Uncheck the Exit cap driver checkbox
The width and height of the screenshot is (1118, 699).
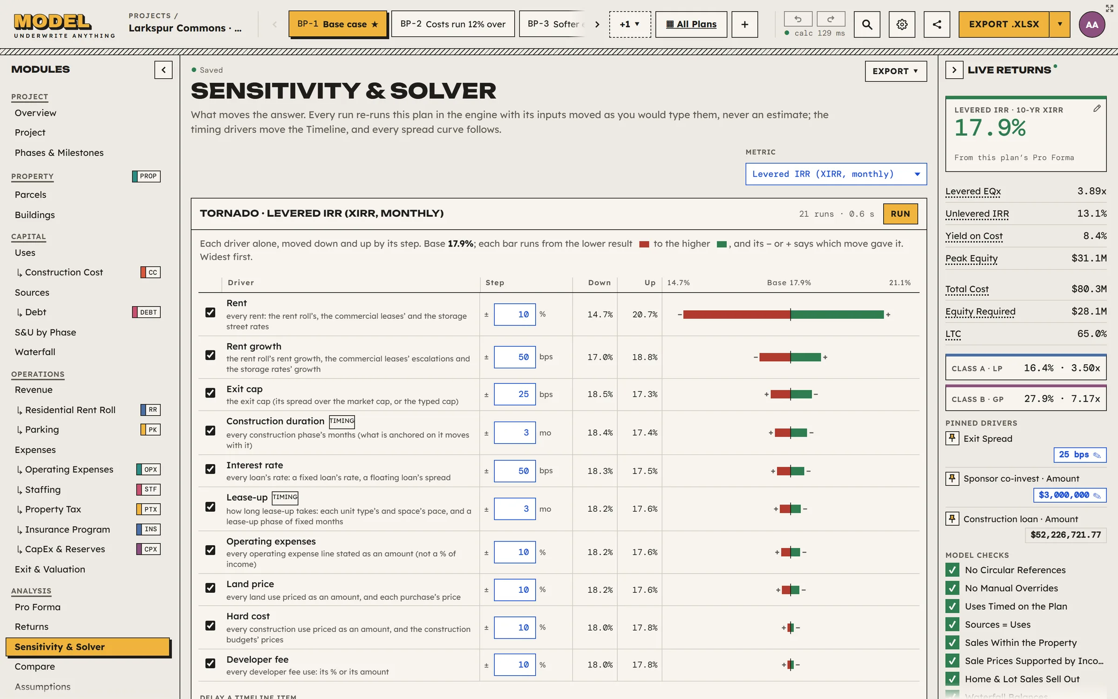click(210, 393)
